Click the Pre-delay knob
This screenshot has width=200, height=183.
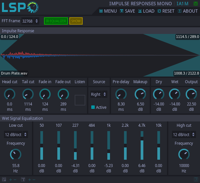click(x=121, y=94)
